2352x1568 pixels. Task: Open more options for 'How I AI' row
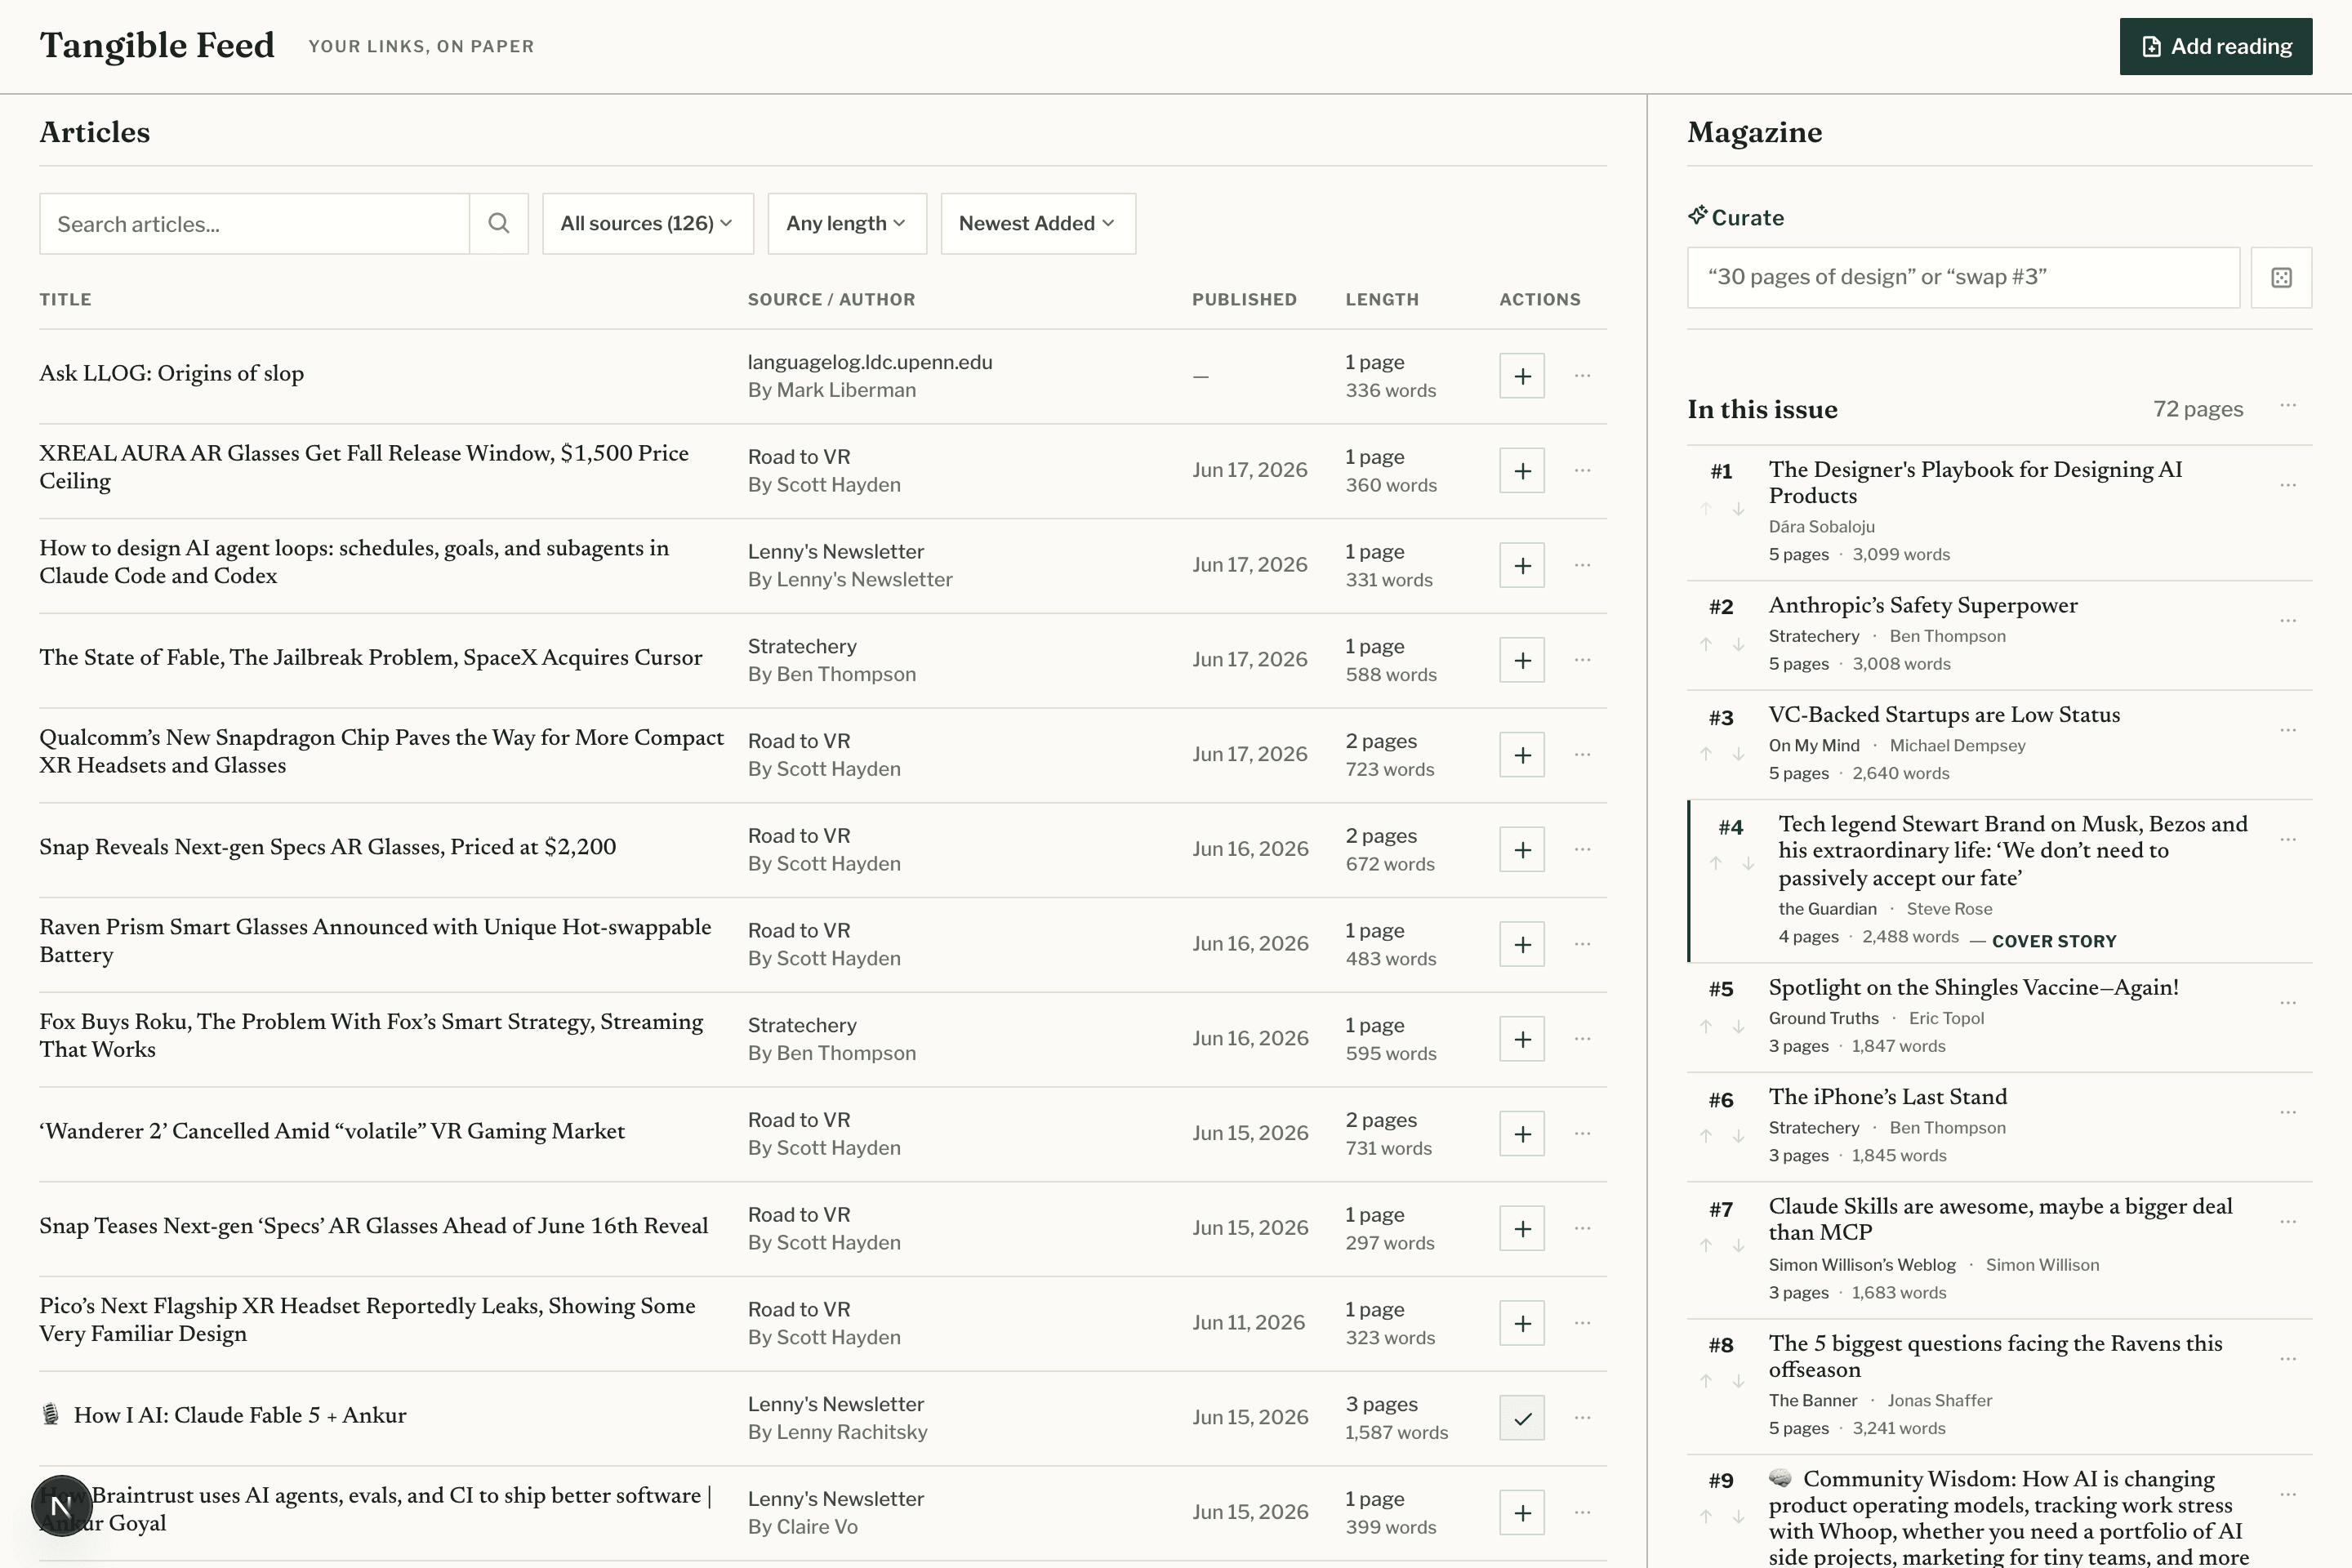coord(1582,1418)
